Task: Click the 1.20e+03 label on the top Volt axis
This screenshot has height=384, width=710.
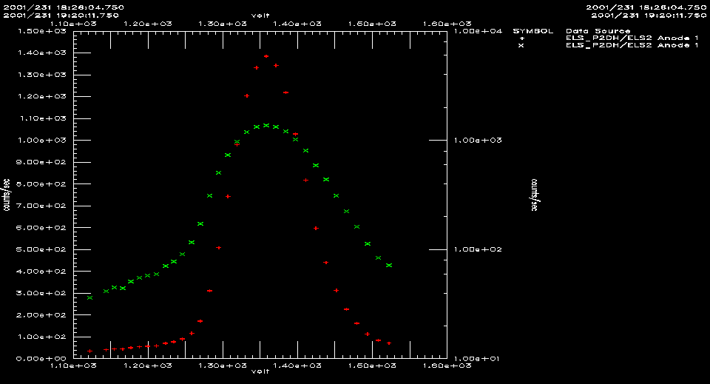Action: tap(147, 24)
